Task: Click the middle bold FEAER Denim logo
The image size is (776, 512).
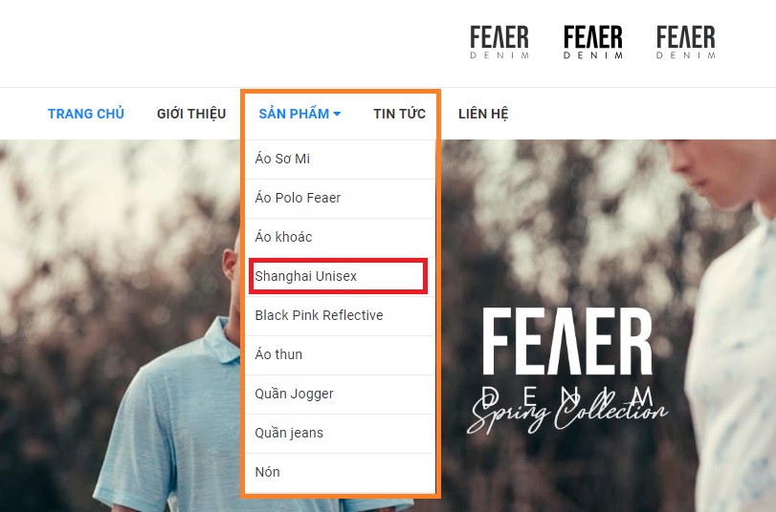Action: [x=593, y=42]
